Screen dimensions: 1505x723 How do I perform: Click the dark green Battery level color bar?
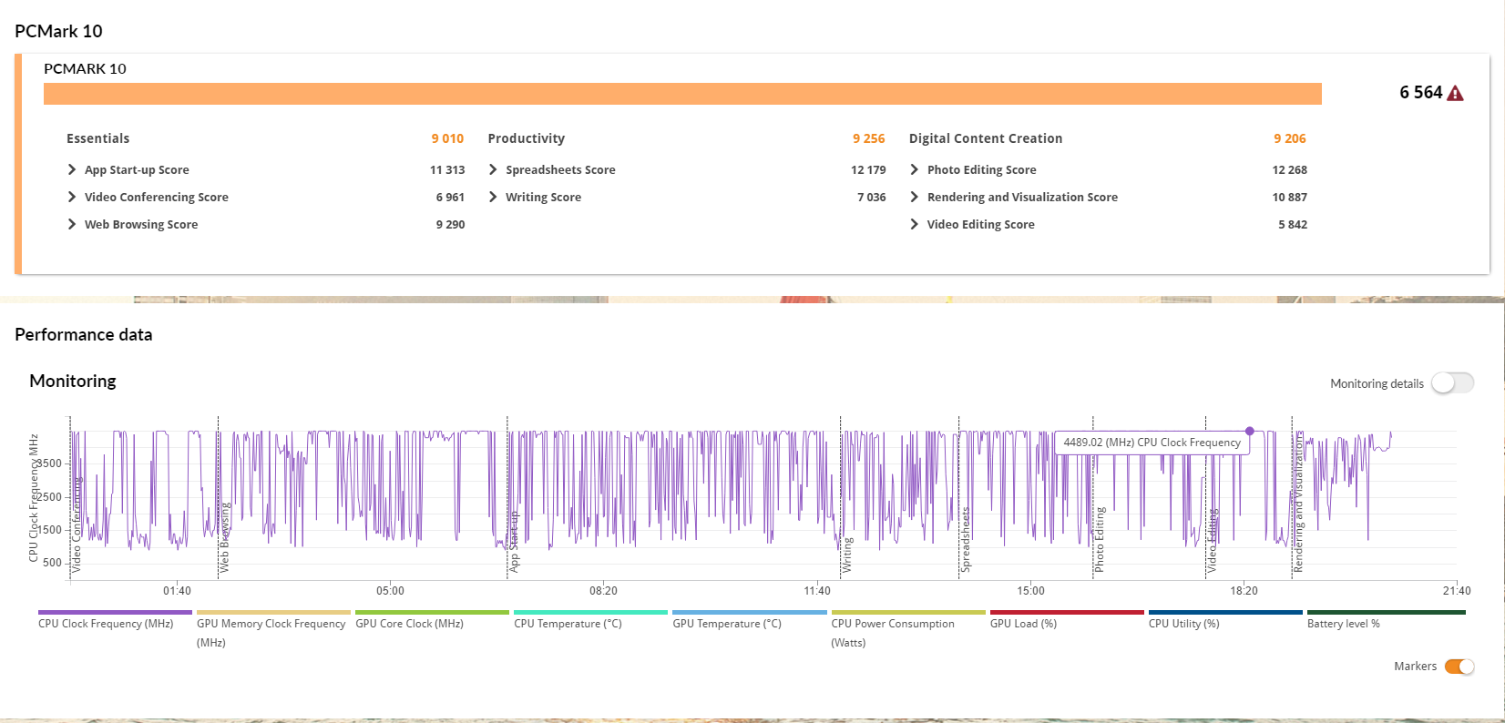pyautogui.click(x=1387, y=613)
